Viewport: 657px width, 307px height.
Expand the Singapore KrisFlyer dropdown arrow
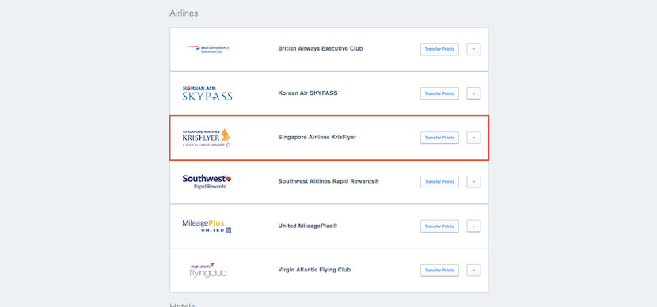click(x=473, y=138)
